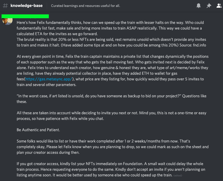
Task: Click paragraph starting "Some folks would like"
Action: 113,147
